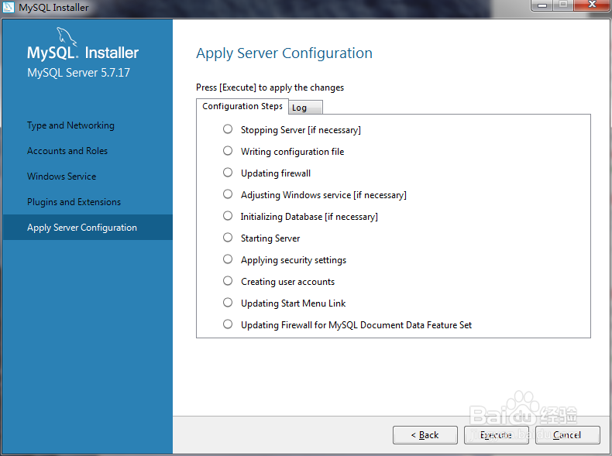The image size is (612, 456).
Task: Select the Document Data Feature Set firewall indicator
Action: tap(228, 324)
